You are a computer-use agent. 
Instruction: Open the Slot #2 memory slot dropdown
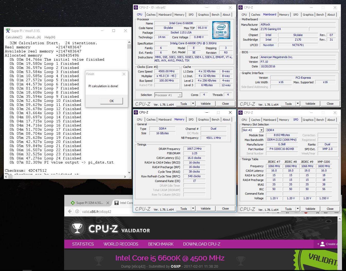click(253, 130)
